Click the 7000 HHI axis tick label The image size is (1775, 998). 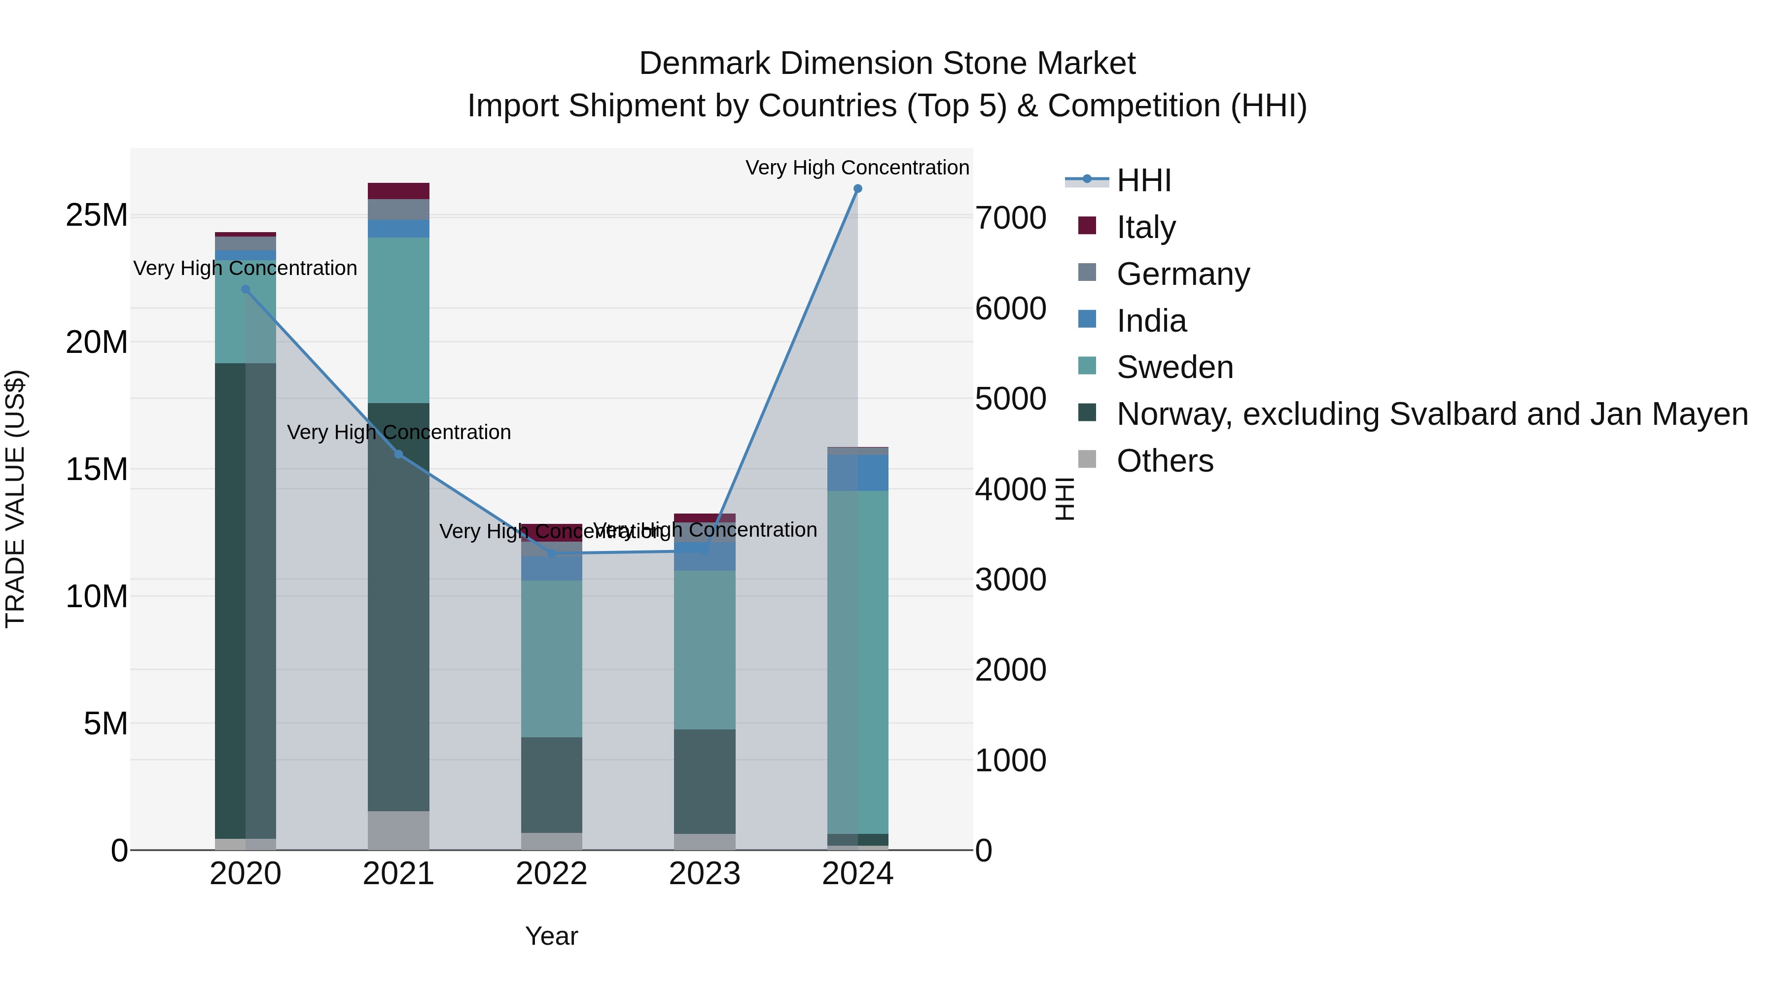pyautogui.click(x=1011, y=218)
